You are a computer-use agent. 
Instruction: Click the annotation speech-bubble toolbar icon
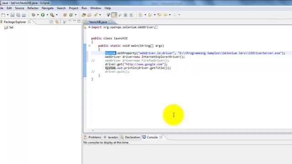point(109,15)
